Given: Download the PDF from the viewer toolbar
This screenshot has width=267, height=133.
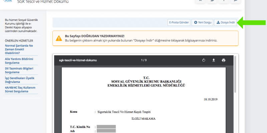Looking at the screenshot, I should click(x=214, y=60).
